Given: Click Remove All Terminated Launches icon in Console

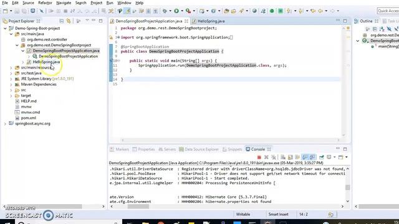Looking at the screenshot, I should pyautogui.click(x=274, y=157).
